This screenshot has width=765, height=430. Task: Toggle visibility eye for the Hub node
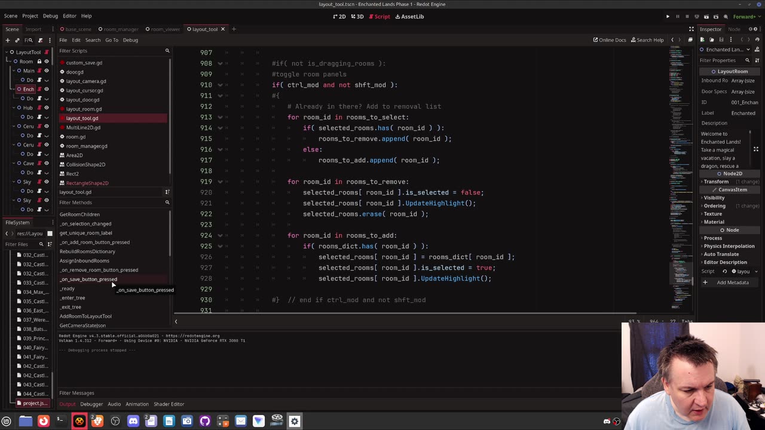(x=46, y=107)
